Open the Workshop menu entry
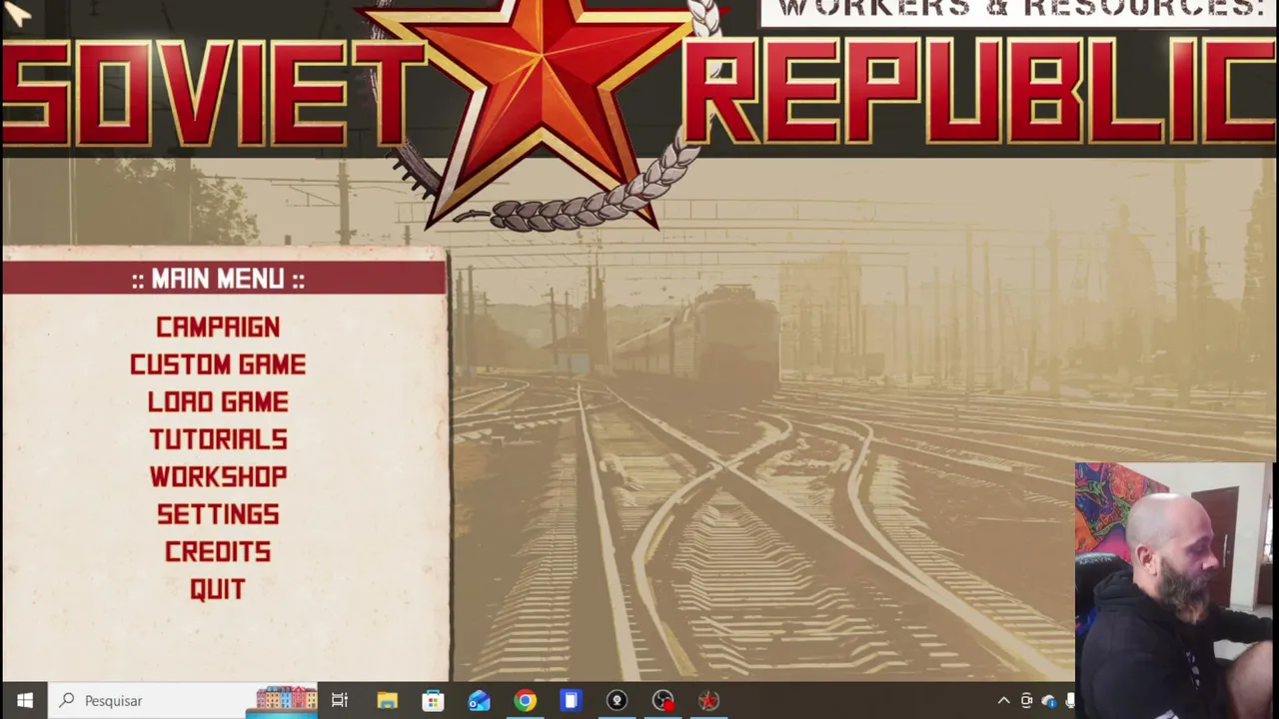1279x719 pixels. (x=218, y=477)
